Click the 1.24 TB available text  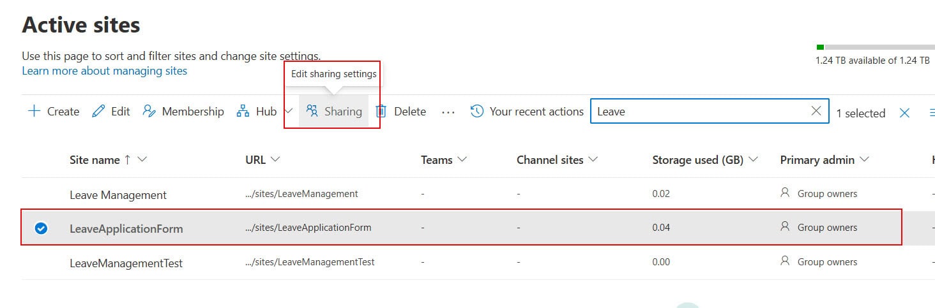pos(872,61)
